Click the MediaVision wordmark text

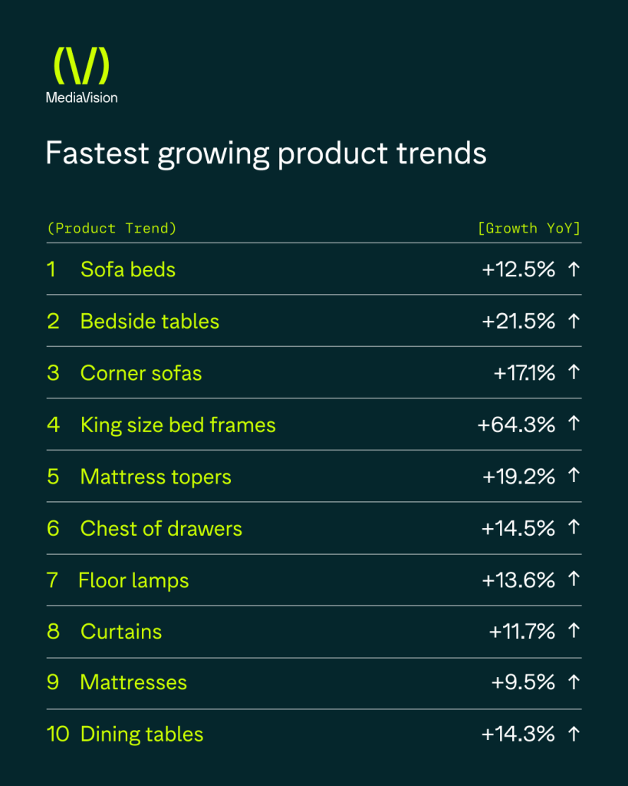[81, 97]
